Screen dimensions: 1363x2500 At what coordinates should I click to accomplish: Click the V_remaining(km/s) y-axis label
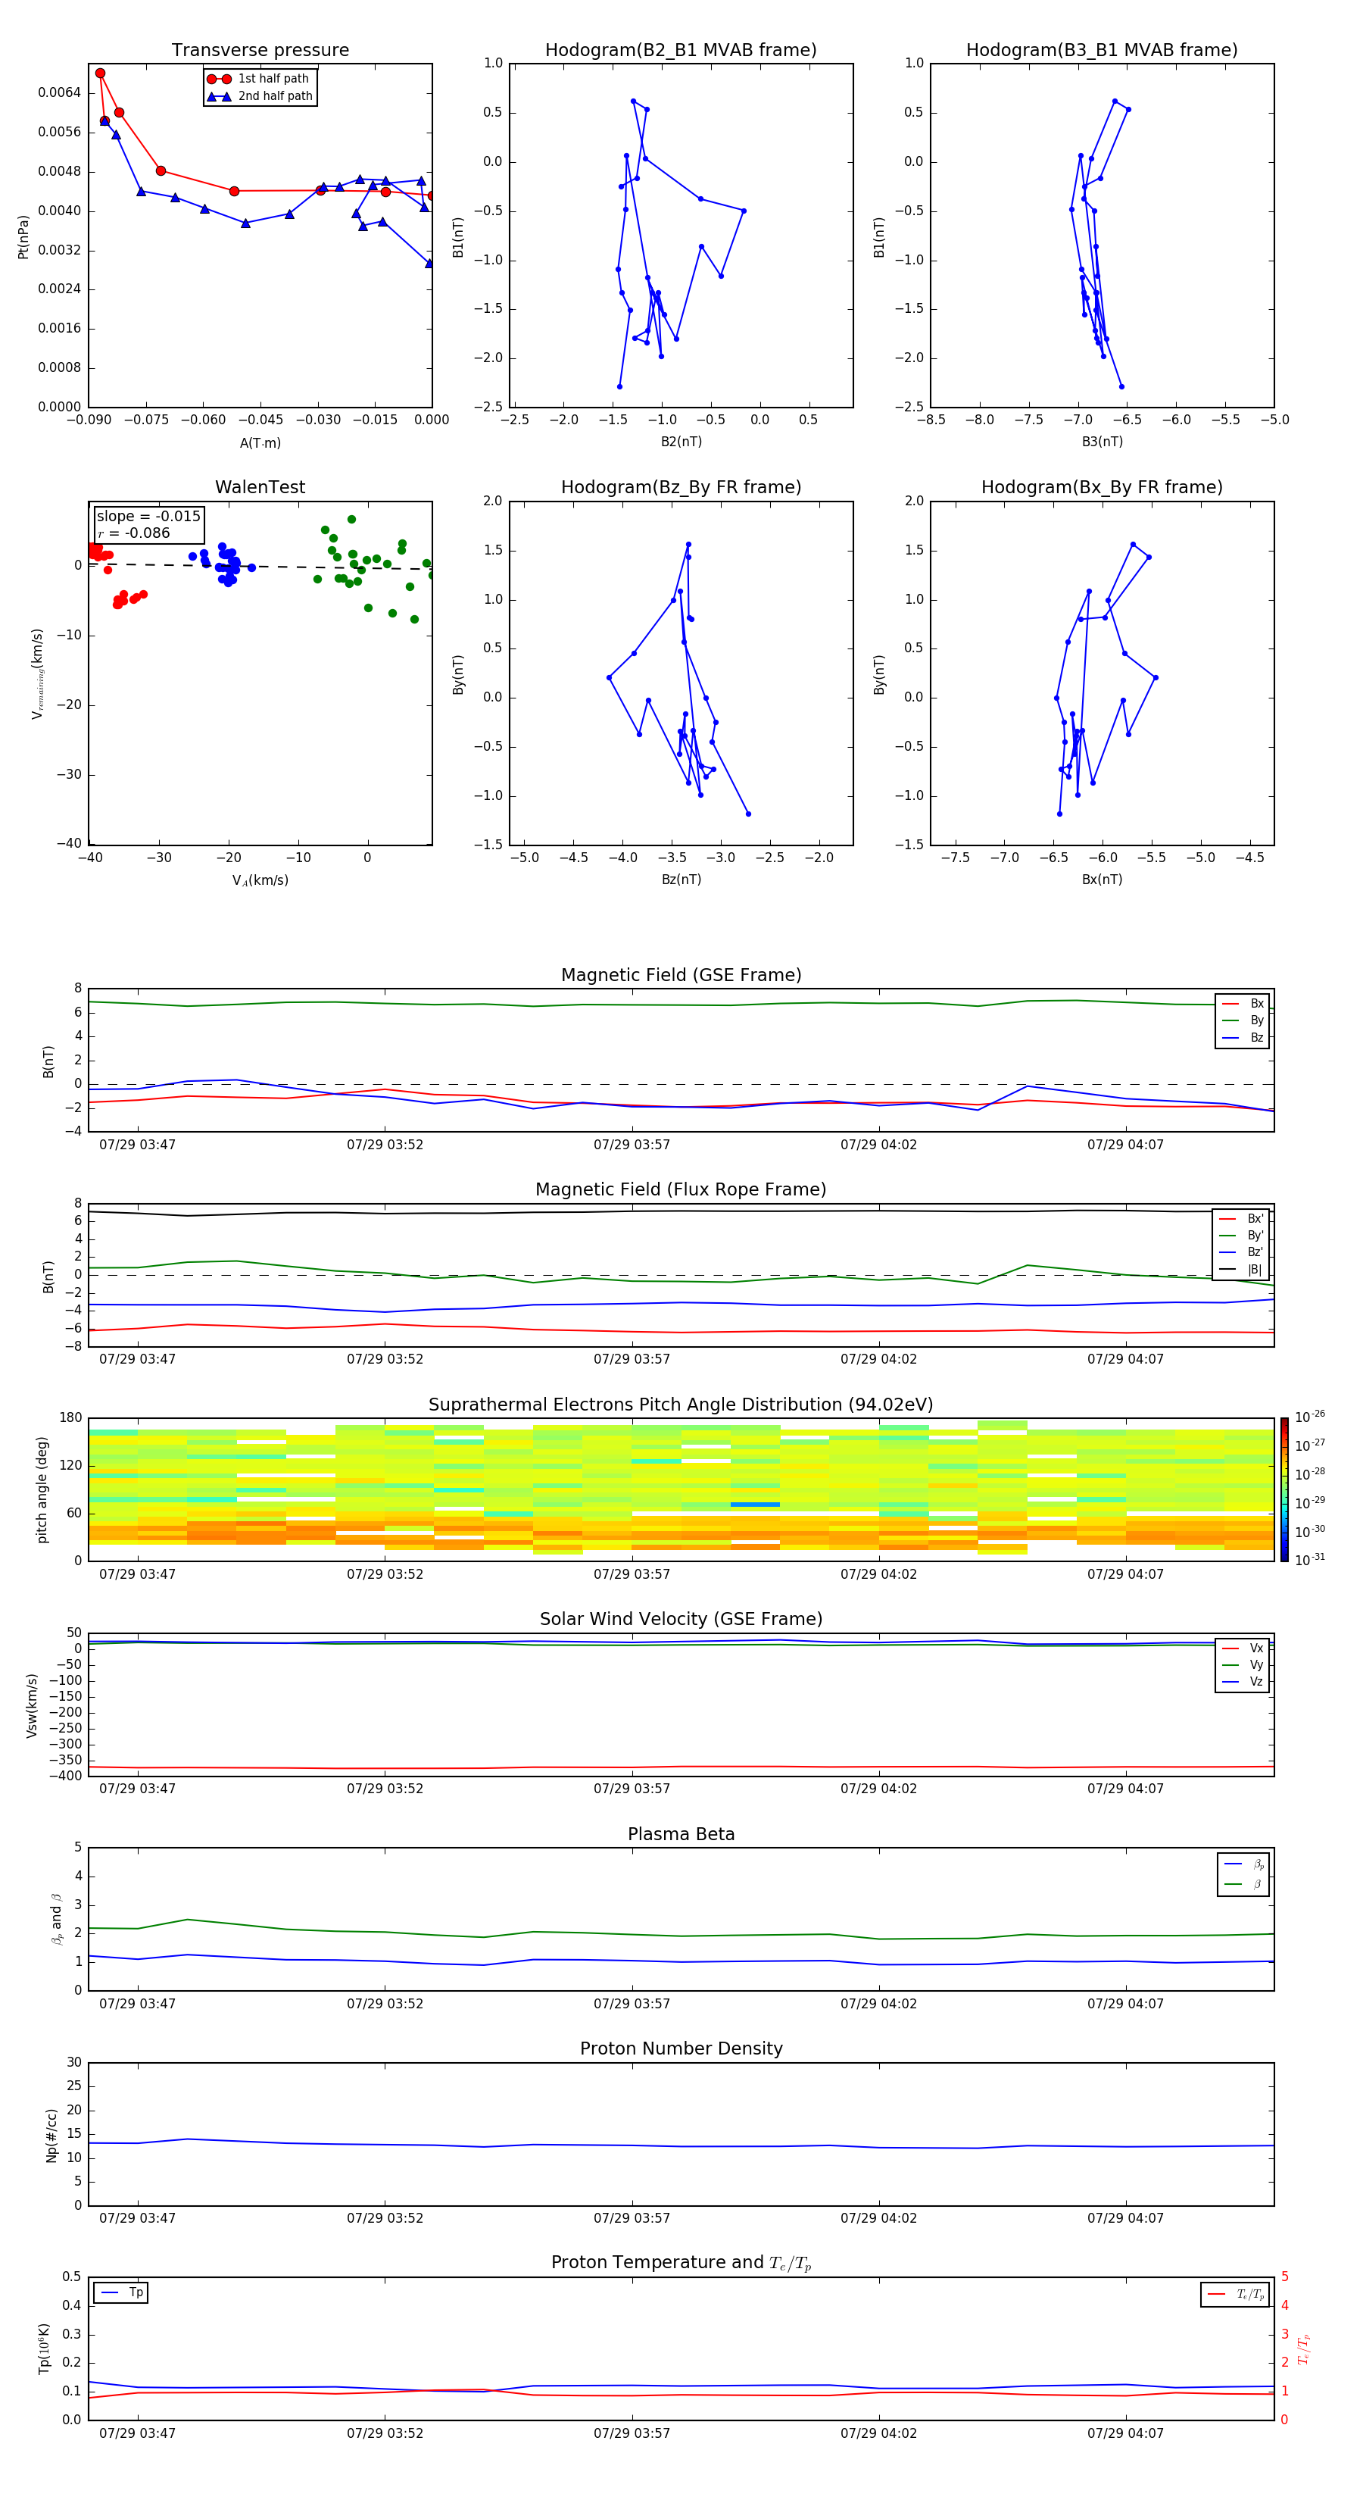[37, 673]
